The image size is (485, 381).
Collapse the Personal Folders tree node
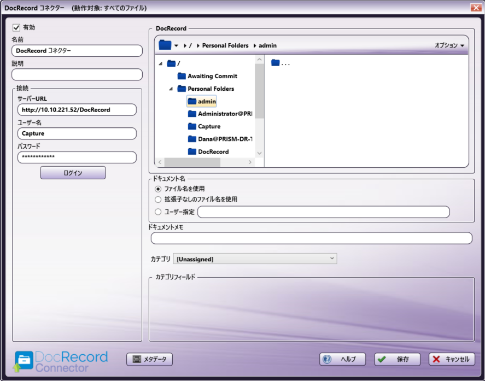pos(171,89)
